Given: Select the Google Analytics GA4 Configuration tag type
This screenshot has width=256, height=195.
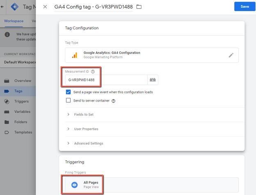Looking at the screenshot, I should (x=152, y=55).
